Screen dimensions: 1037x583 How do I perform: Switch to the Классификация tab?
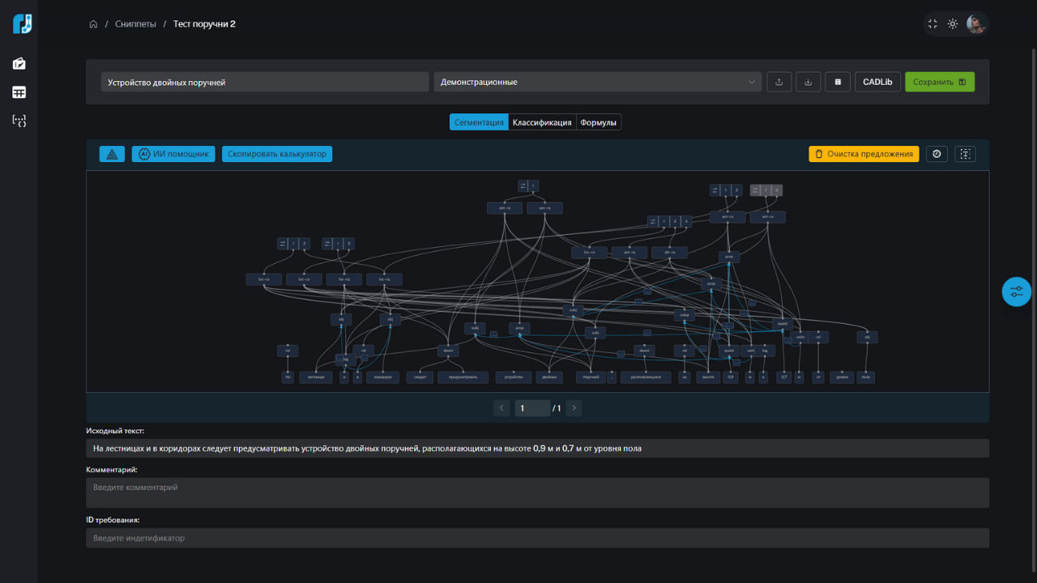[x=542, y=122]
